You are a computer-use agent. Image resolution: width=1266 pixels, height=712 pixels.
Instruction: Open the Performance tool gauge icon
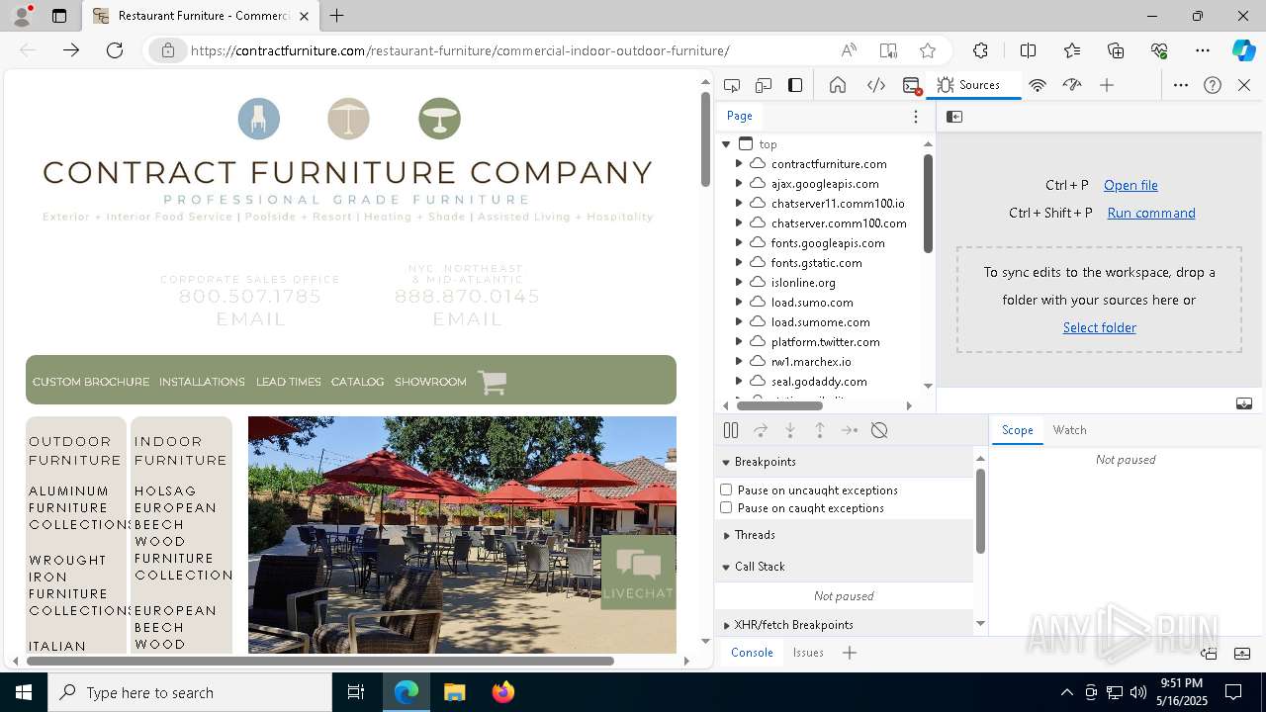[1072, 85]
